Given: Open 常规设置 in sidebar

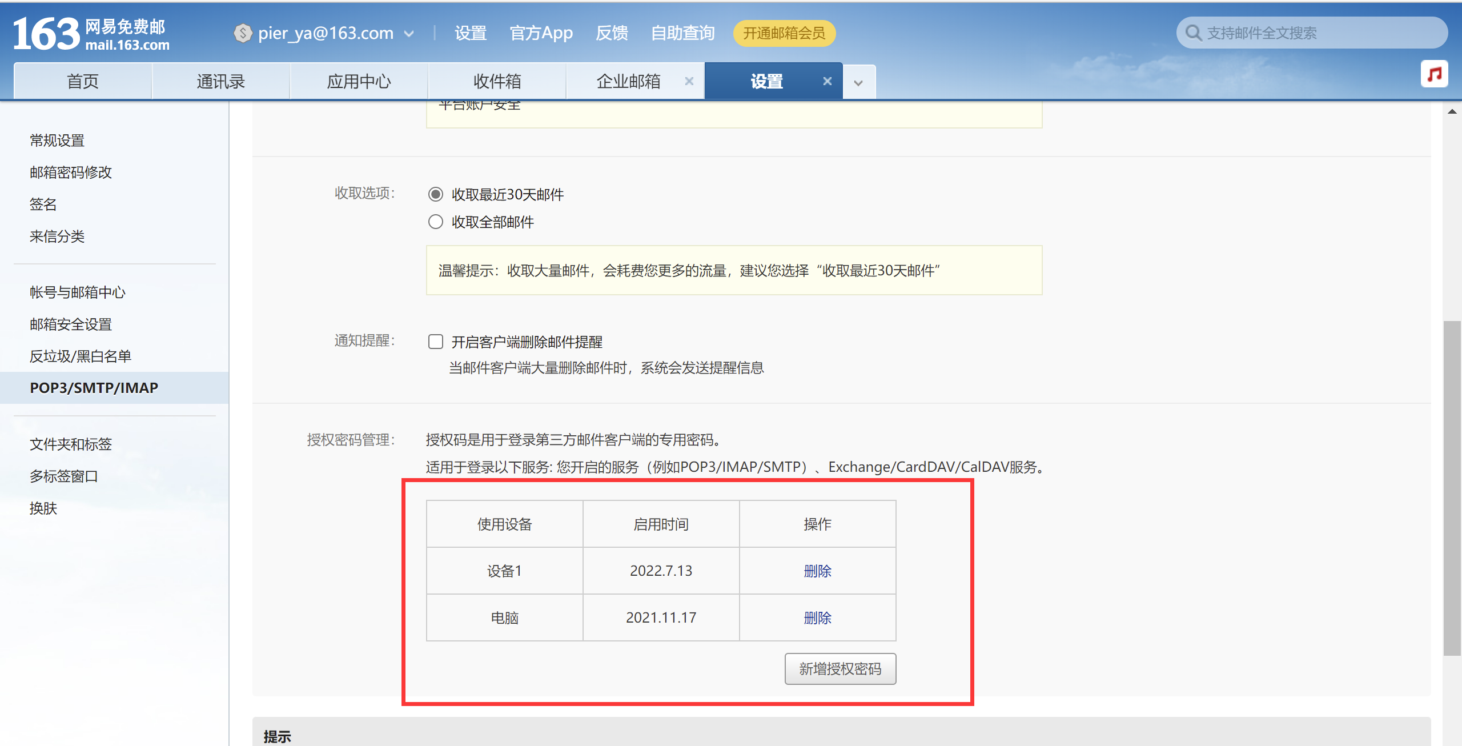Looking at the screenshot, I should (57, 141).
